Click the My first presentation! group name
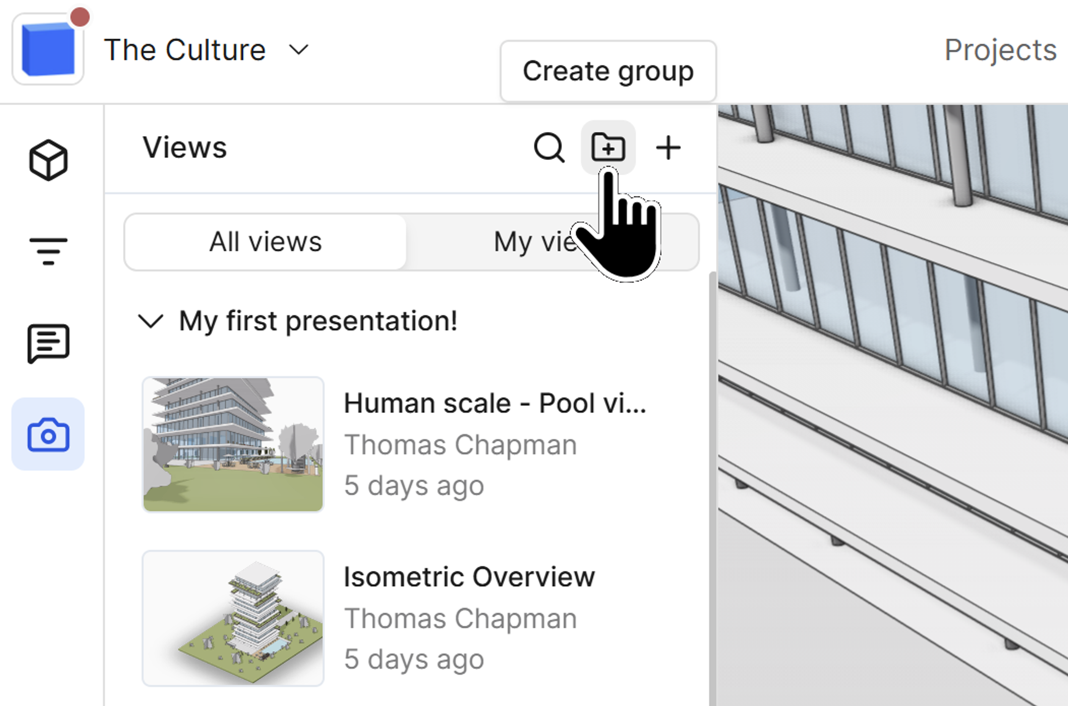This screenshot has height=706, width=1068. [x=318, y=322]
